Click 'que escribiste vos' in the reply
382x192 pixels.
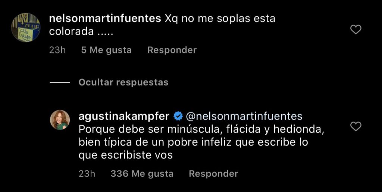tap(126, 155)
